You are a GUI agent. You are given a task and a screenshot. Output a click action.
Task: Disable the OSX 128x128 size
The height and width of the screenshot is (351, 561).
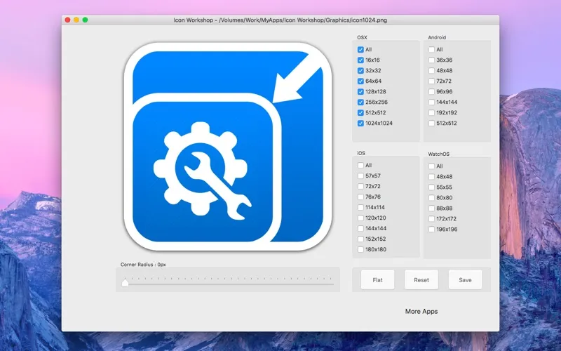(360, 92)
